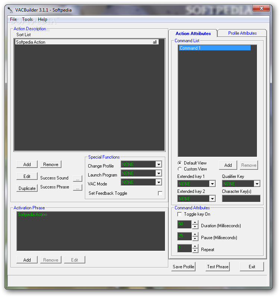Screen dimensions: 280x297
Task: Open the Qualifier Key dropdown
Action: click(x=257, y=184)
